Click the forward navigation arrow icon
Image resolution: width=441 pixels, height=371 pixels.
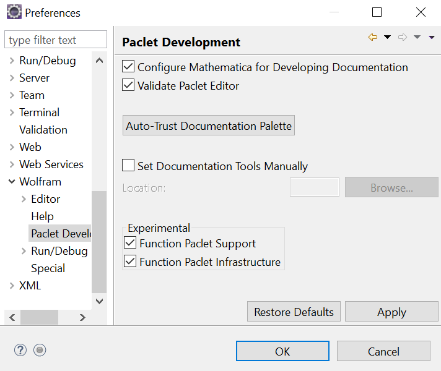[403, 37]
